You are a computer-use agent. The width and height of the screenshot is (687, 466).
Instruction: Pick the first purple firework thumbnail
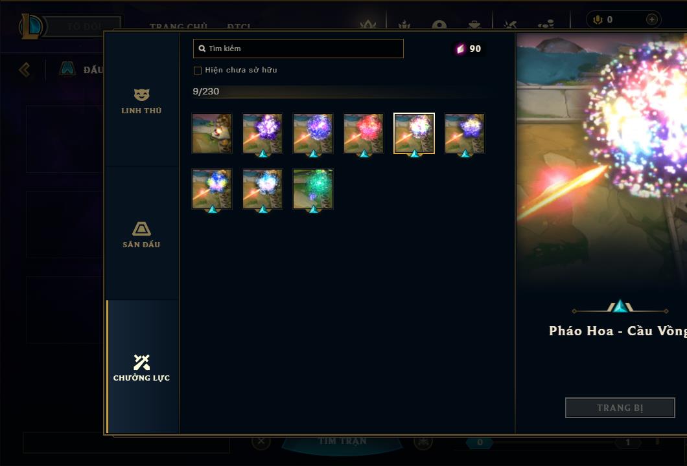[x=262, y=133]
